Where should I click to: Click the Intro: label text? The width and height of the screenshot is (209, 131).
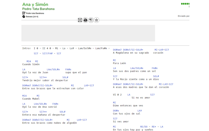tap(26, 48)
